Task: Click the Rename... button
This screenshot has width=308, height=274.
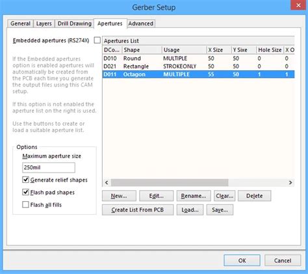Action: (194, 196)
